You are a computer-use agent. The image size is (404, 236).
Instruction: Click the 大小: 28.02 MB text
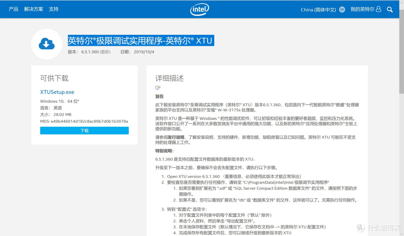(56, 115)
